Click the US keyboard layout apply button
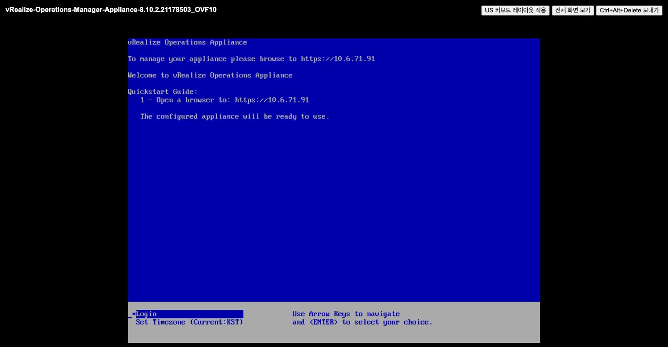668x347 pixels. [x=515, y=10]
